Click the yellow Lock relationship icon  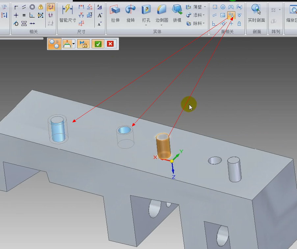tap(40, 7)
